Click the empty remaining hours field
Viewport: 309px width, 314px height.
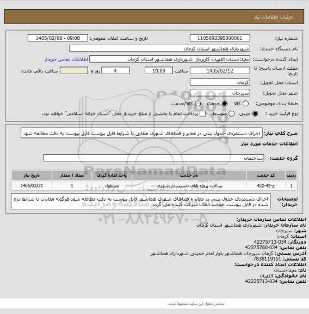pos(74,71)
